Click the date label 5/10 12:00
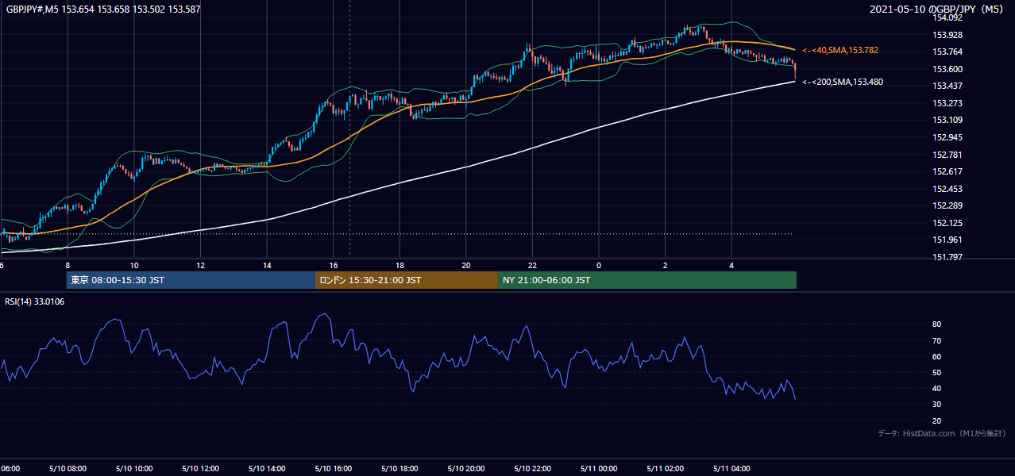 (x=200, y=469)
